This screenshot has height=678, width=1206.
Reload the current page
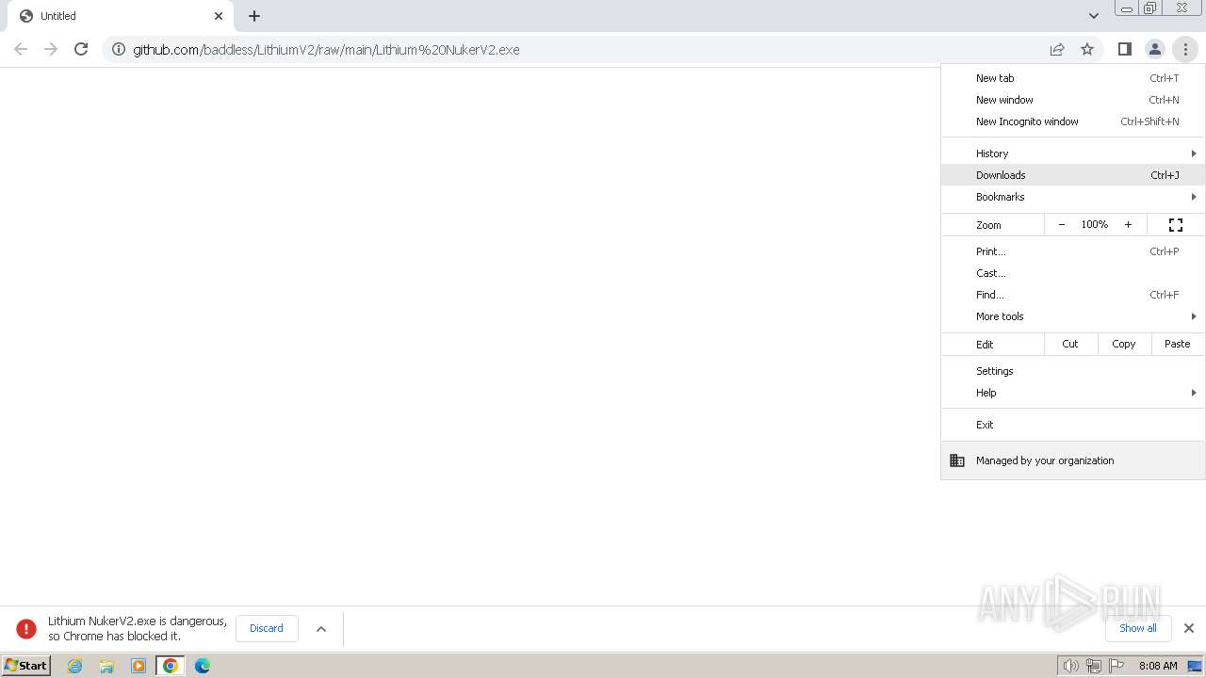(81, 49)
